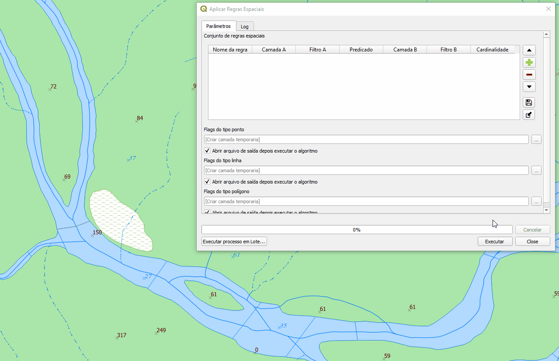Click the parameters panel scrollbar up arrow
The image size is (559, 361).
pos(546,34)
